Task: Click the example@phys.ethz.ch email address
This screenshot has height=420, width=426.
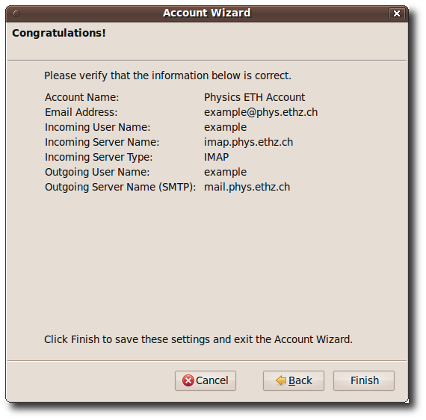Action: (x=261, y=112)
